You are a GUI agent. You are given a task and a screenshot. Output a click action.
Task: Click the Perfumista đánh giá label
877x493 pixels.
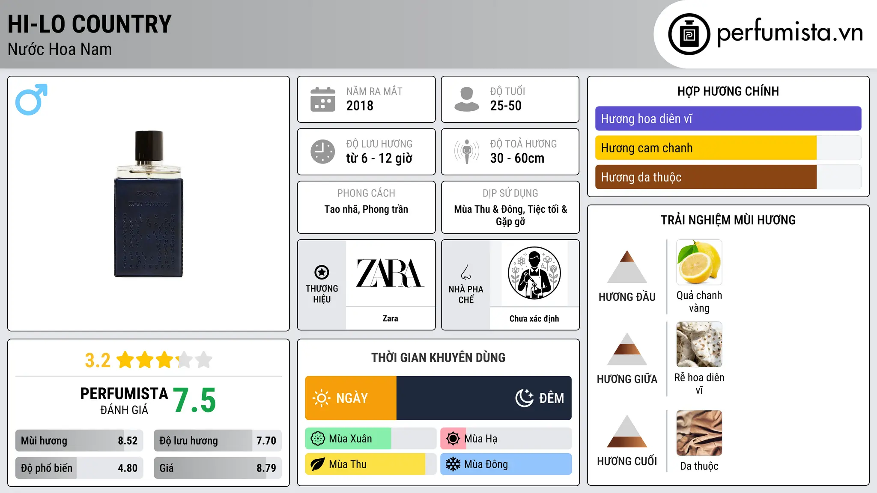[x=124, y=401]
